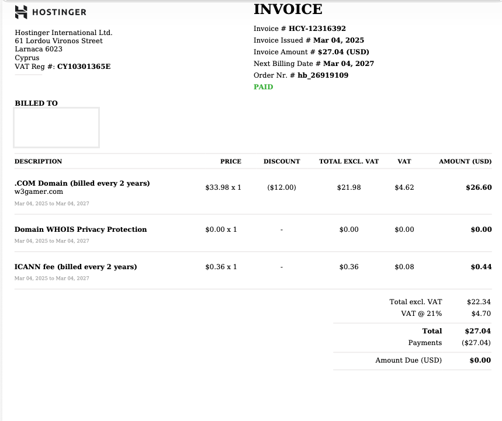Click the invoice amount $27.04 (USD)

pyautogui.click(x=343, y=52)
